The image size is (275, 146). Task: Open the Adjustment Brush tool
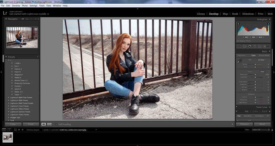click(x=266, y=46)
